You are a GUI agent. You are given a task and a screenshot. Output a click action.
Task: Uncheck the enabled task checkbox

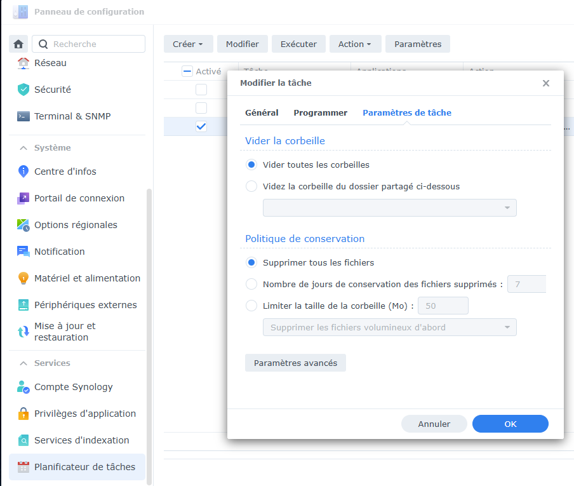(x=201, y=126)
